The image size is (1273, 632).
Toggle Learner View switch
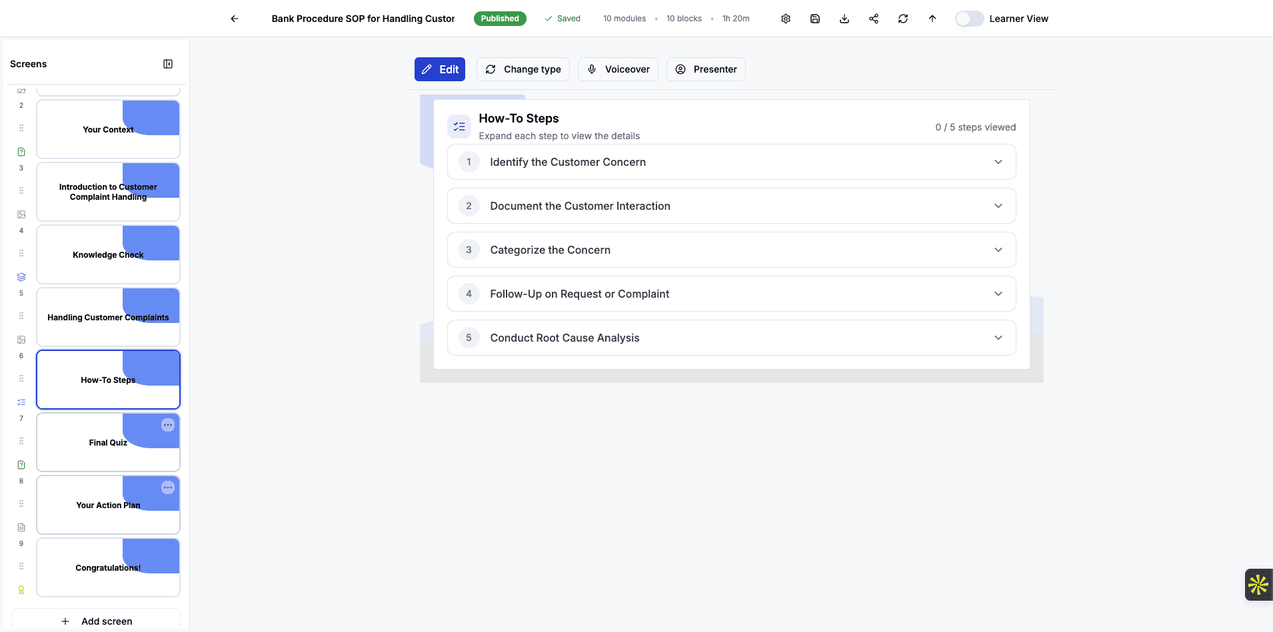tap(969, 19)
